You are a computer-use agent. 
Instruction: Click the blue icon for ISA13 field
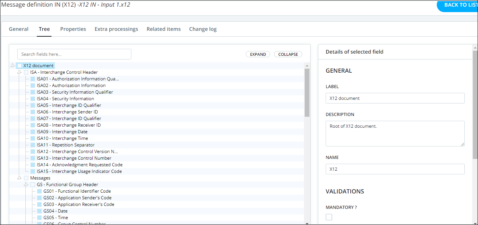click(33, 158)
